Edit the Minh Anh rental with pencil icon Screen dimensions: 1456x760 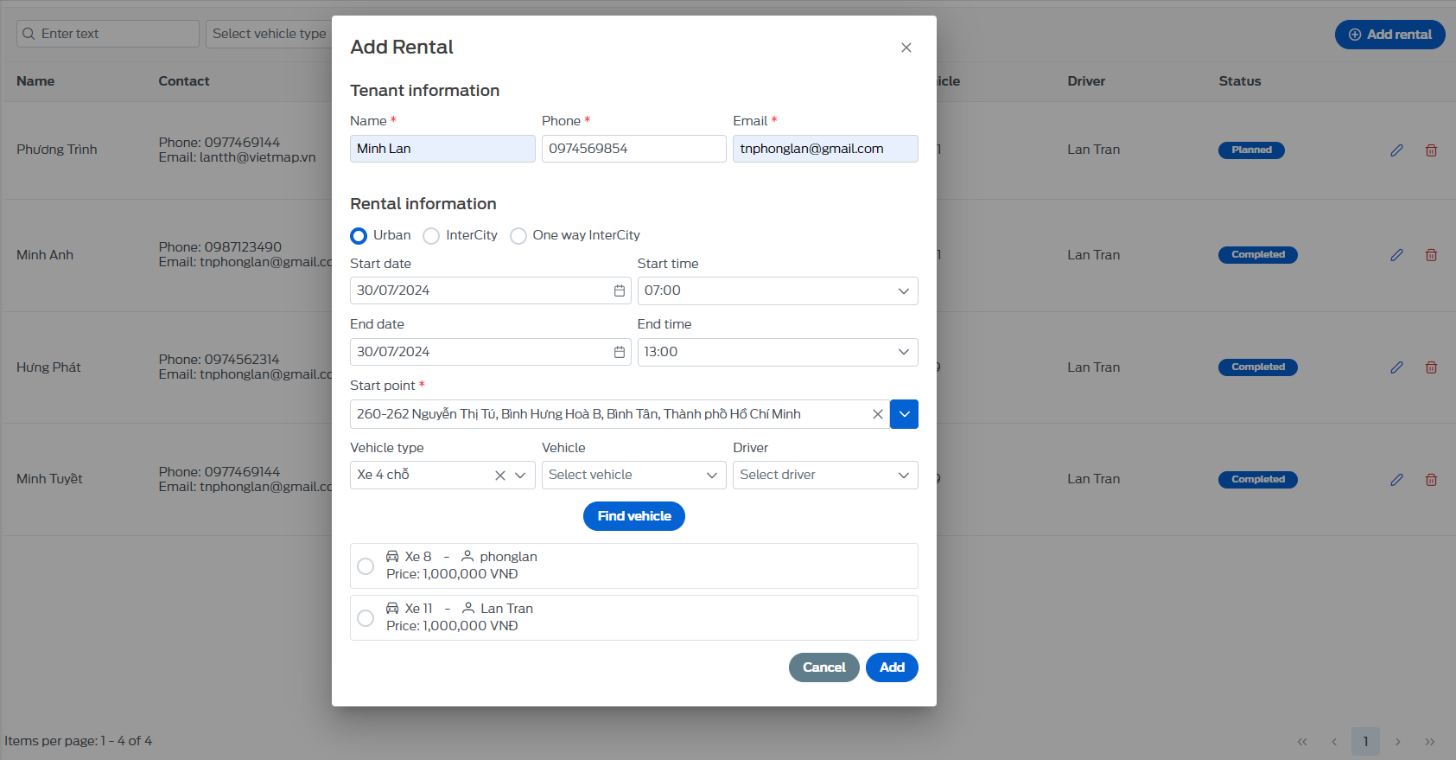(x=1396, y=255)
